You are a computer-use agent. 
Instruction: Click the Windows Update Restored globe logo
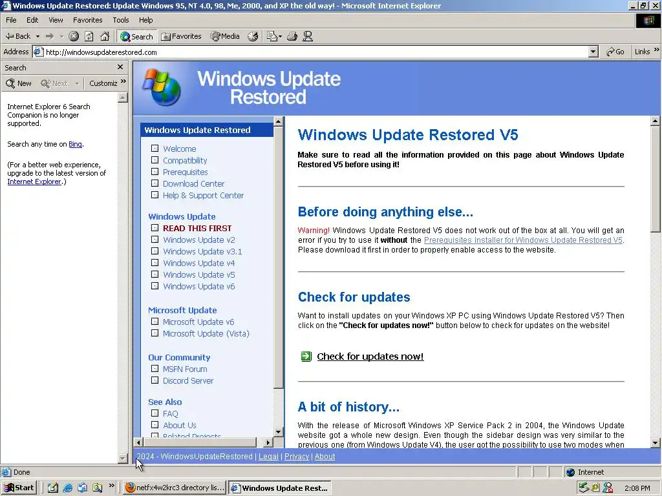click(162, 87)
